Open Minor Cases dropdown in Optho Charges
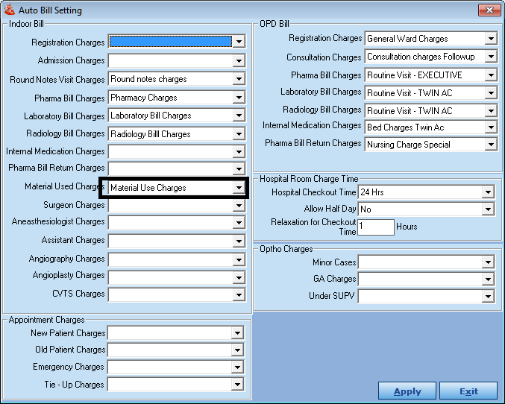Viewport: 505px width, 404px height. [489, 262]
